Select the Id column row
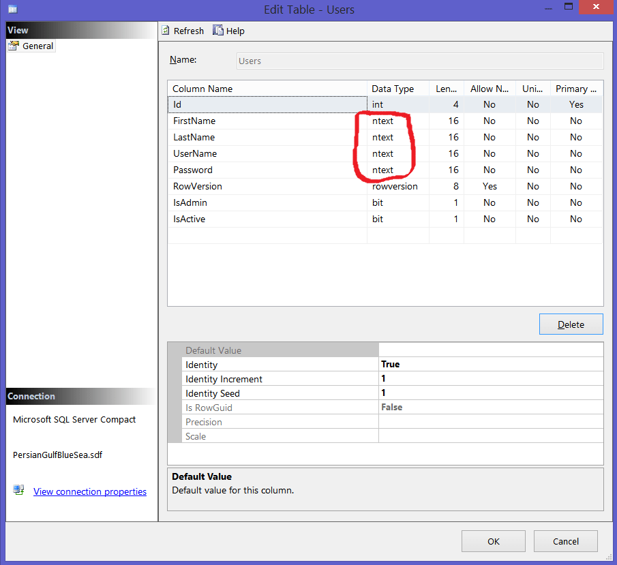 coord(267,104)
